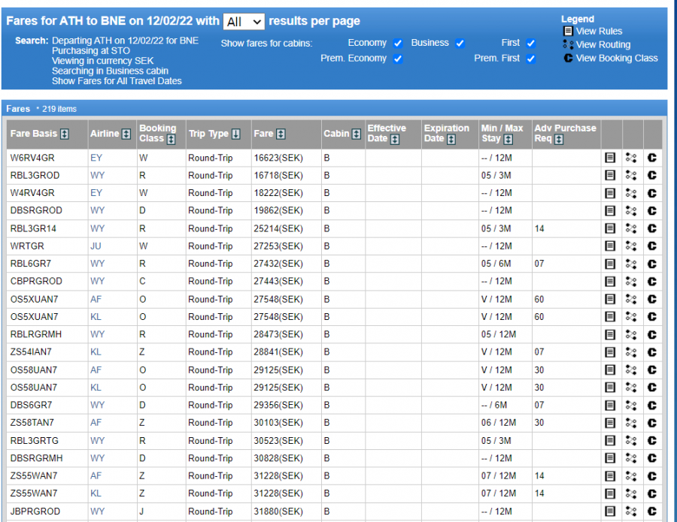Sort by Fare Basis column icon

pos(65,134)
